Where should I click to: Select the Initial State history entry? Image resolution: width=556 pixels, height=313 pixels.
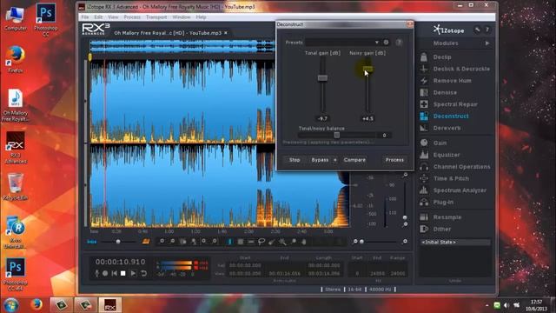(455, 242)
